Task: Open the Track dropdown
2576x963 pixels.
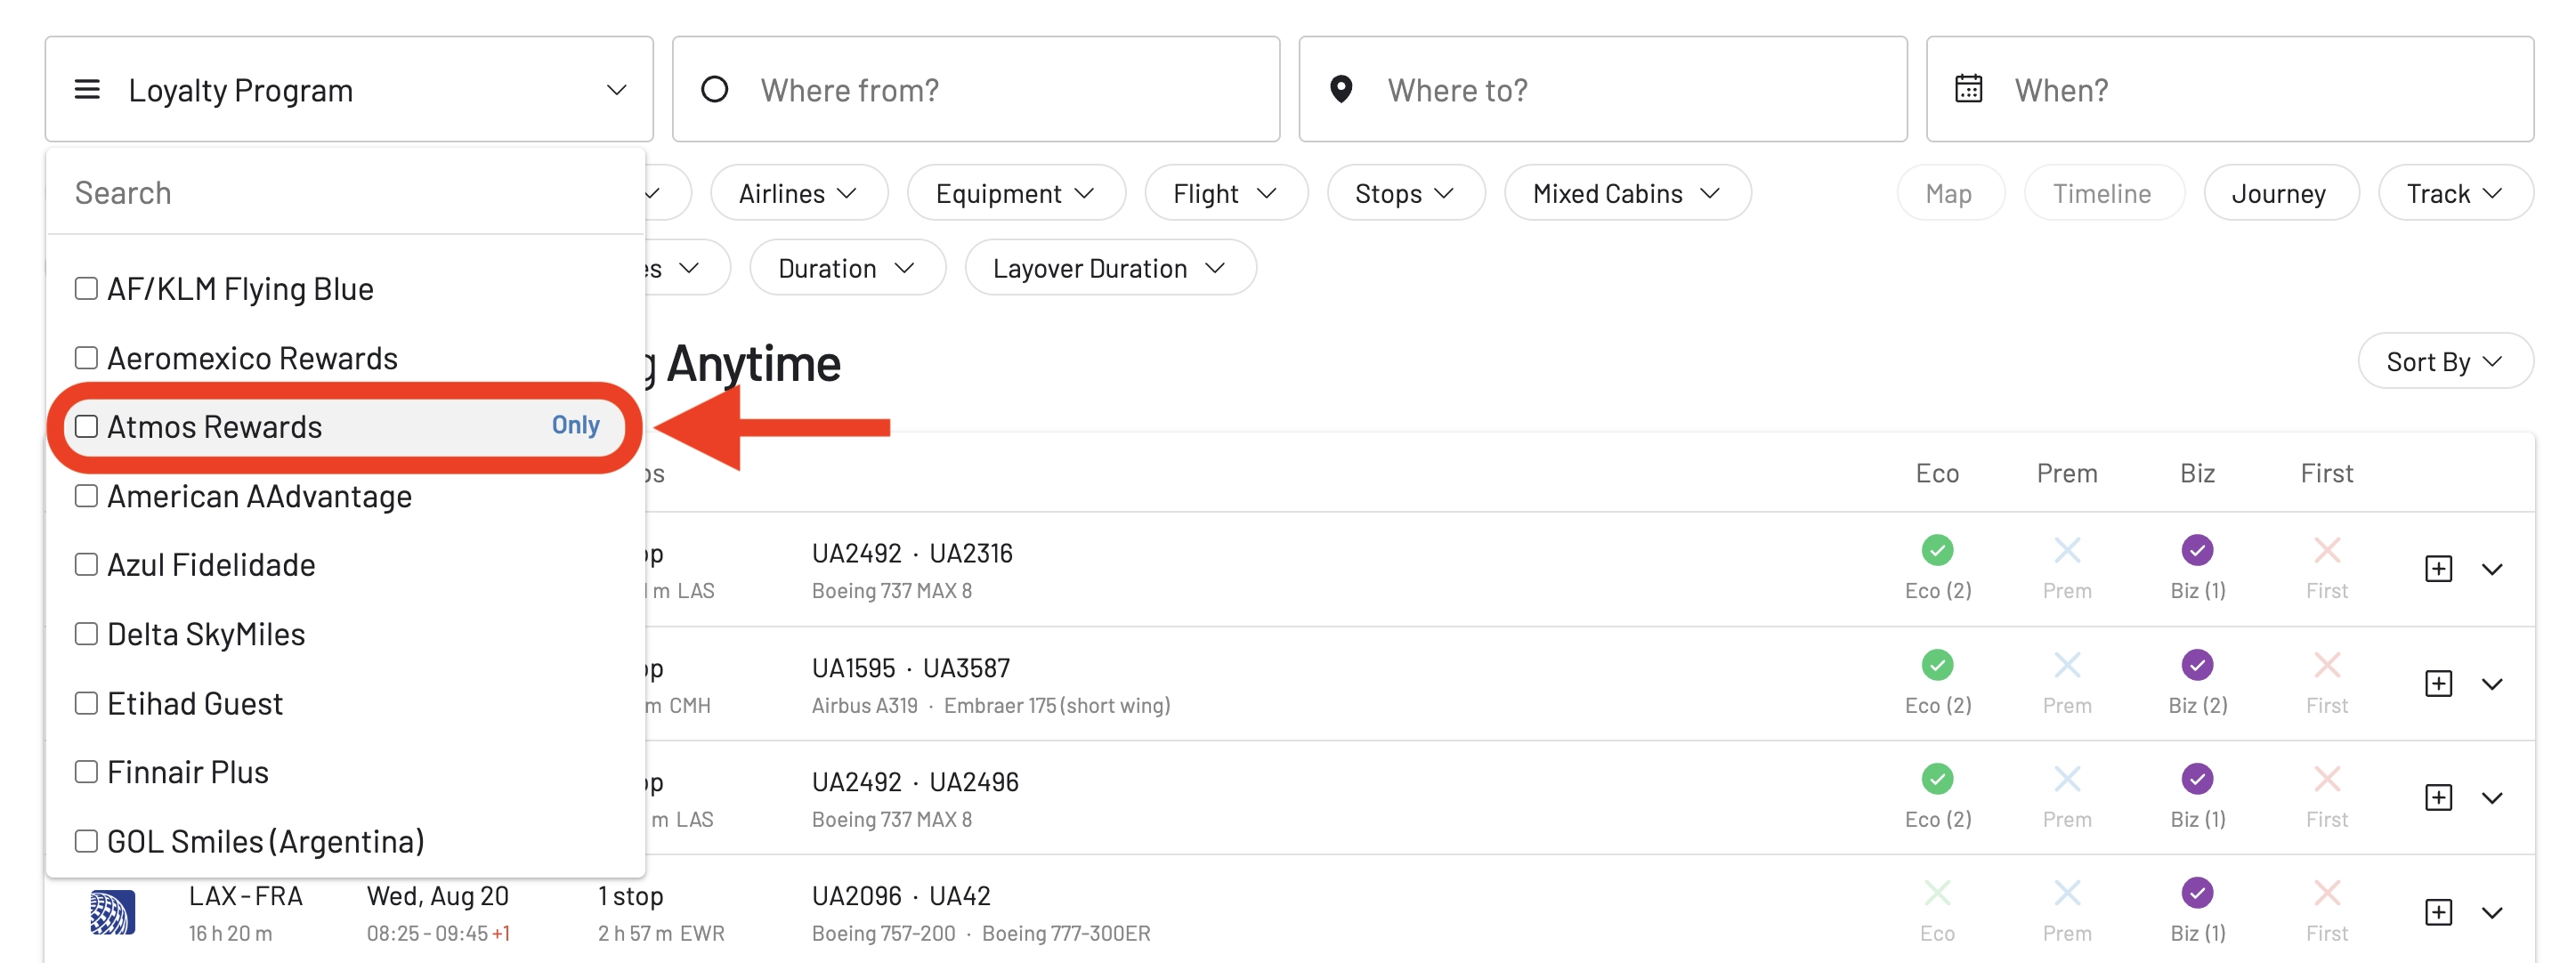Action: click(x=2455, y=193)
